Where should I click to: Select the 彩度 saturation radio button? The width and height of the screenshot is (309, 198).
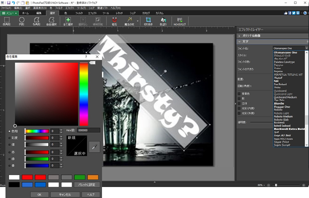tap(9, 138)
